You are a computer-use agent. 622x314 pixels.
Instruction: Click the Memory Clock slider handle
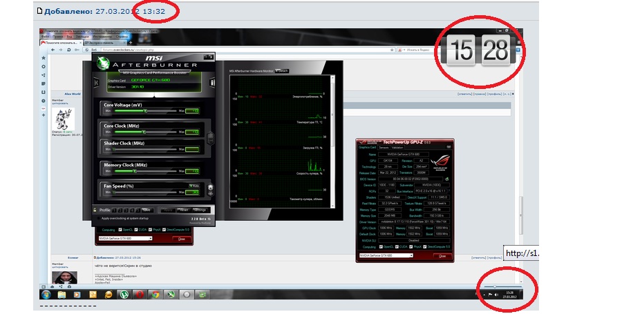(x=135, y=171)
